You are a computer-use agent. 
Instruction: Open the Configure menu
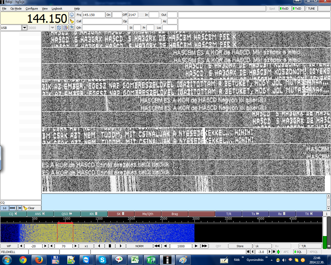(32, 9)
